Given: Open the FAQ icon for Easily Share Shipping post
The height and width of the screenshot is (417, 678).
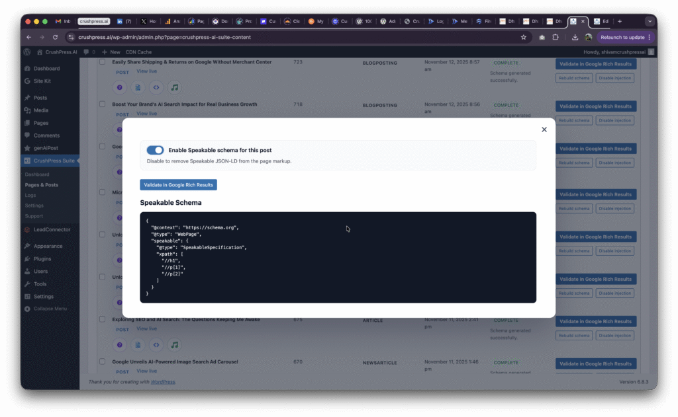Looking at the screenshot, I should point(120,88).
